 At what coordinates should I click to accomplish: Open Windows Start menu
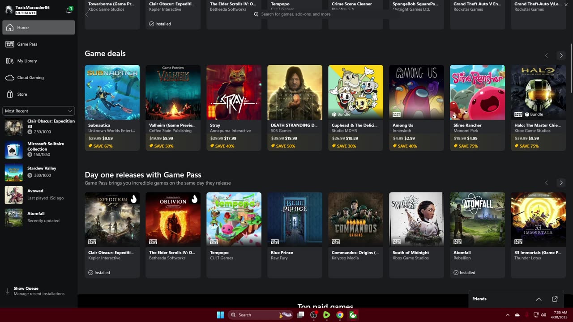(x=220, y=315)
